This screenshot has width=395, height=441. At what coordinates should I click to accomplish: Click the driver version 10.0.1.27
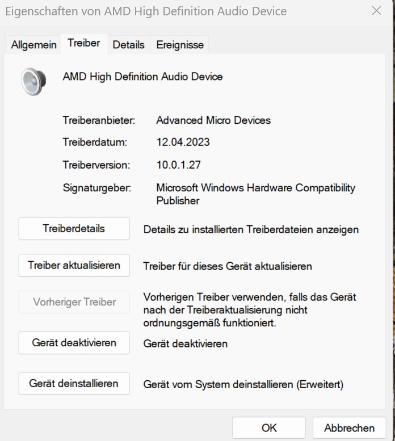pyautogui.click(x=179, y=165)
